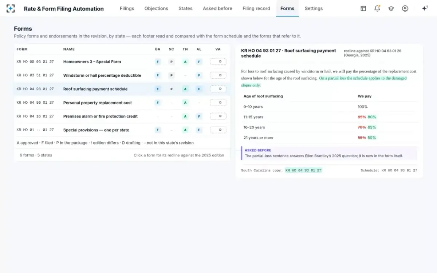Click the 16–20 years row revised 65% value
This screenshot has width=437, height=273.
[372, 127]
